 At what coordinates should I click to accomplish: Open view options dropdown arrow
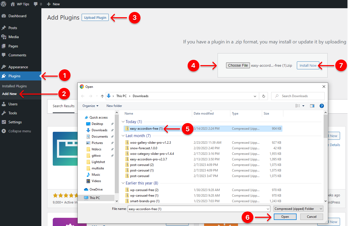(x=303, y=106)
